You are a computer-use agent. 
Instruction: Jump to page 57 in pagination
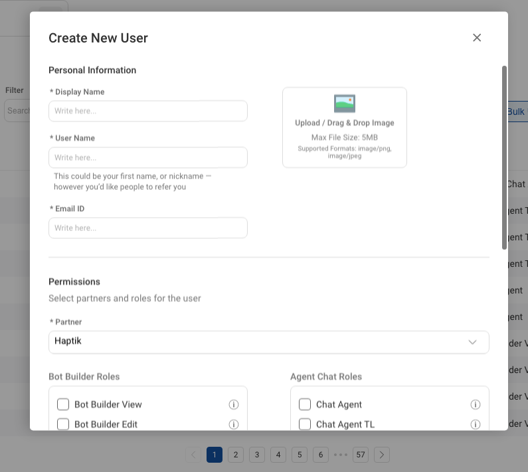point(361,455)
